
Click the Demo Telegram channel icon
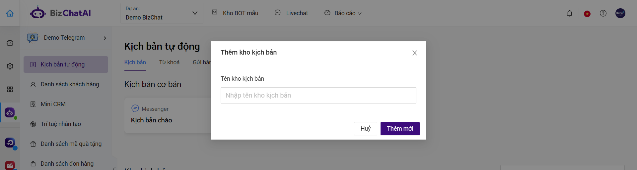(33, 38)
